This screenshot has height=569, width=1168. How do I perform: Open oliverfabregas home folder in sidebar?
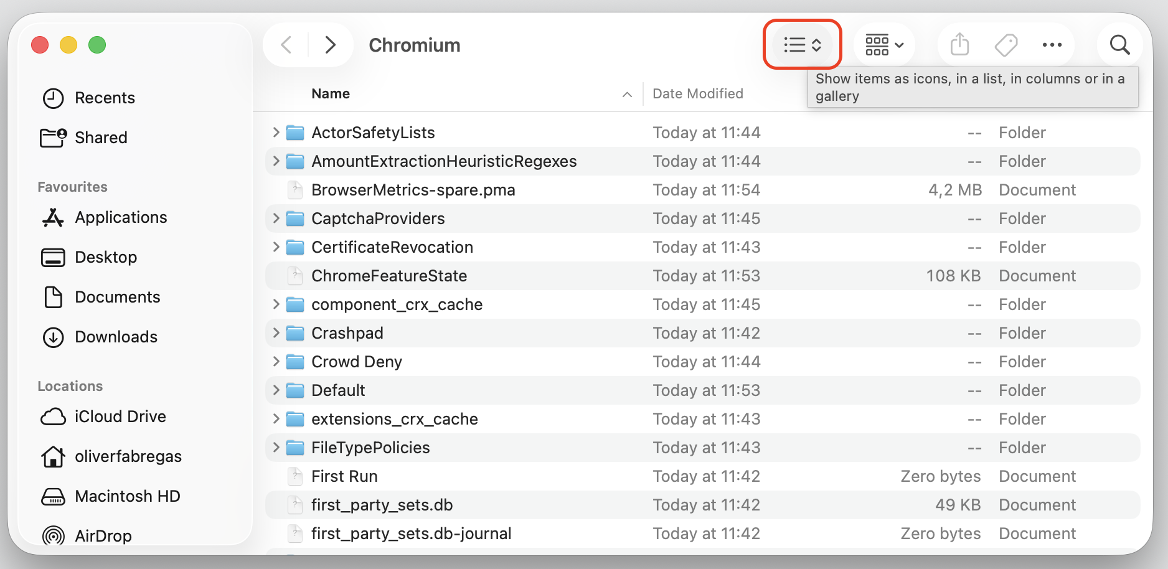point(111,456)
